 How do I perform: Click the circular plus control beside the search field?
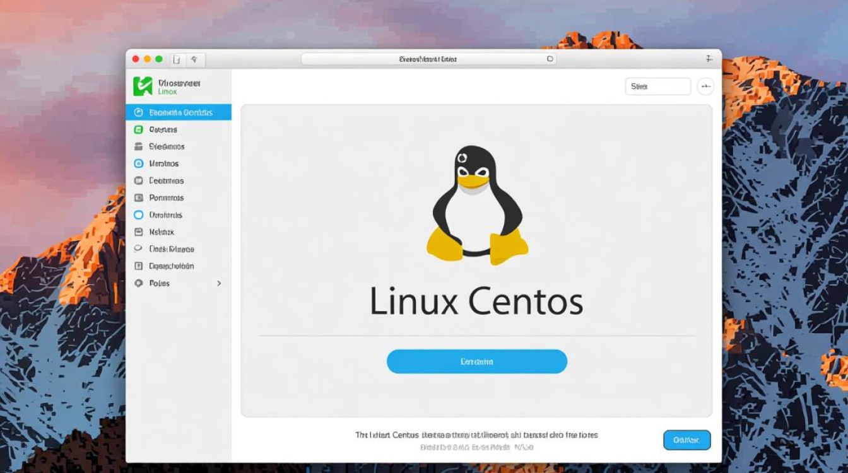pyautogui.click(x=706, y=86)
